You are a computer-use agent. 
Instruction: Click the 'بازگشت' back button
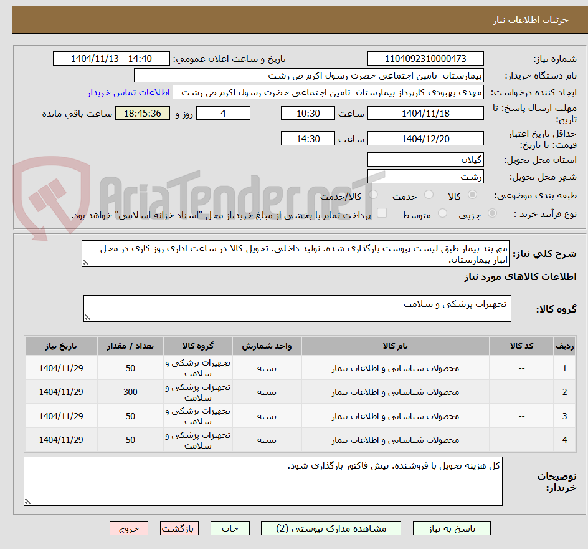(x=179, y=528)
